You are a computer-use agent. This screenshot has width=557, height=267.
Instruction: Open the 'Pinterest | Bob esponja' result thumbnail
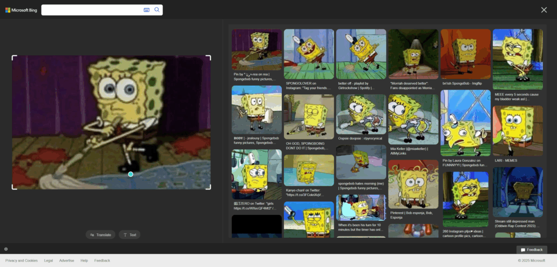(x=413, y=184)
